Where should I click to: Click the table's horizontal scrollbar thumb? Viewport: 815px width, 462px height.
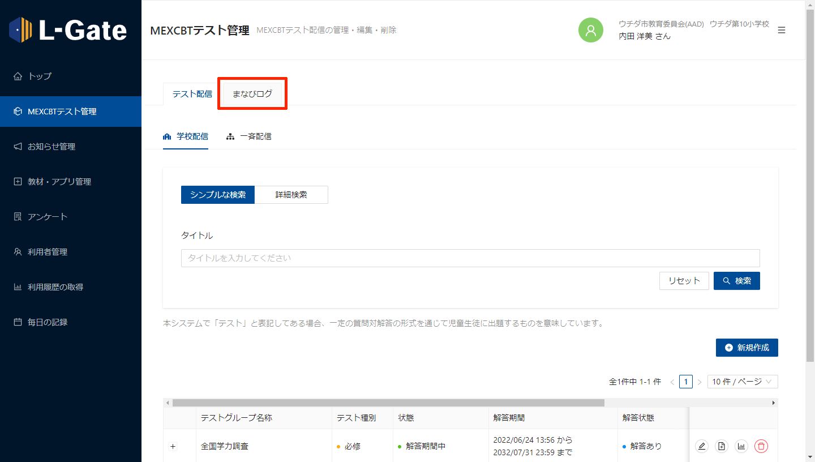(388, 403)
